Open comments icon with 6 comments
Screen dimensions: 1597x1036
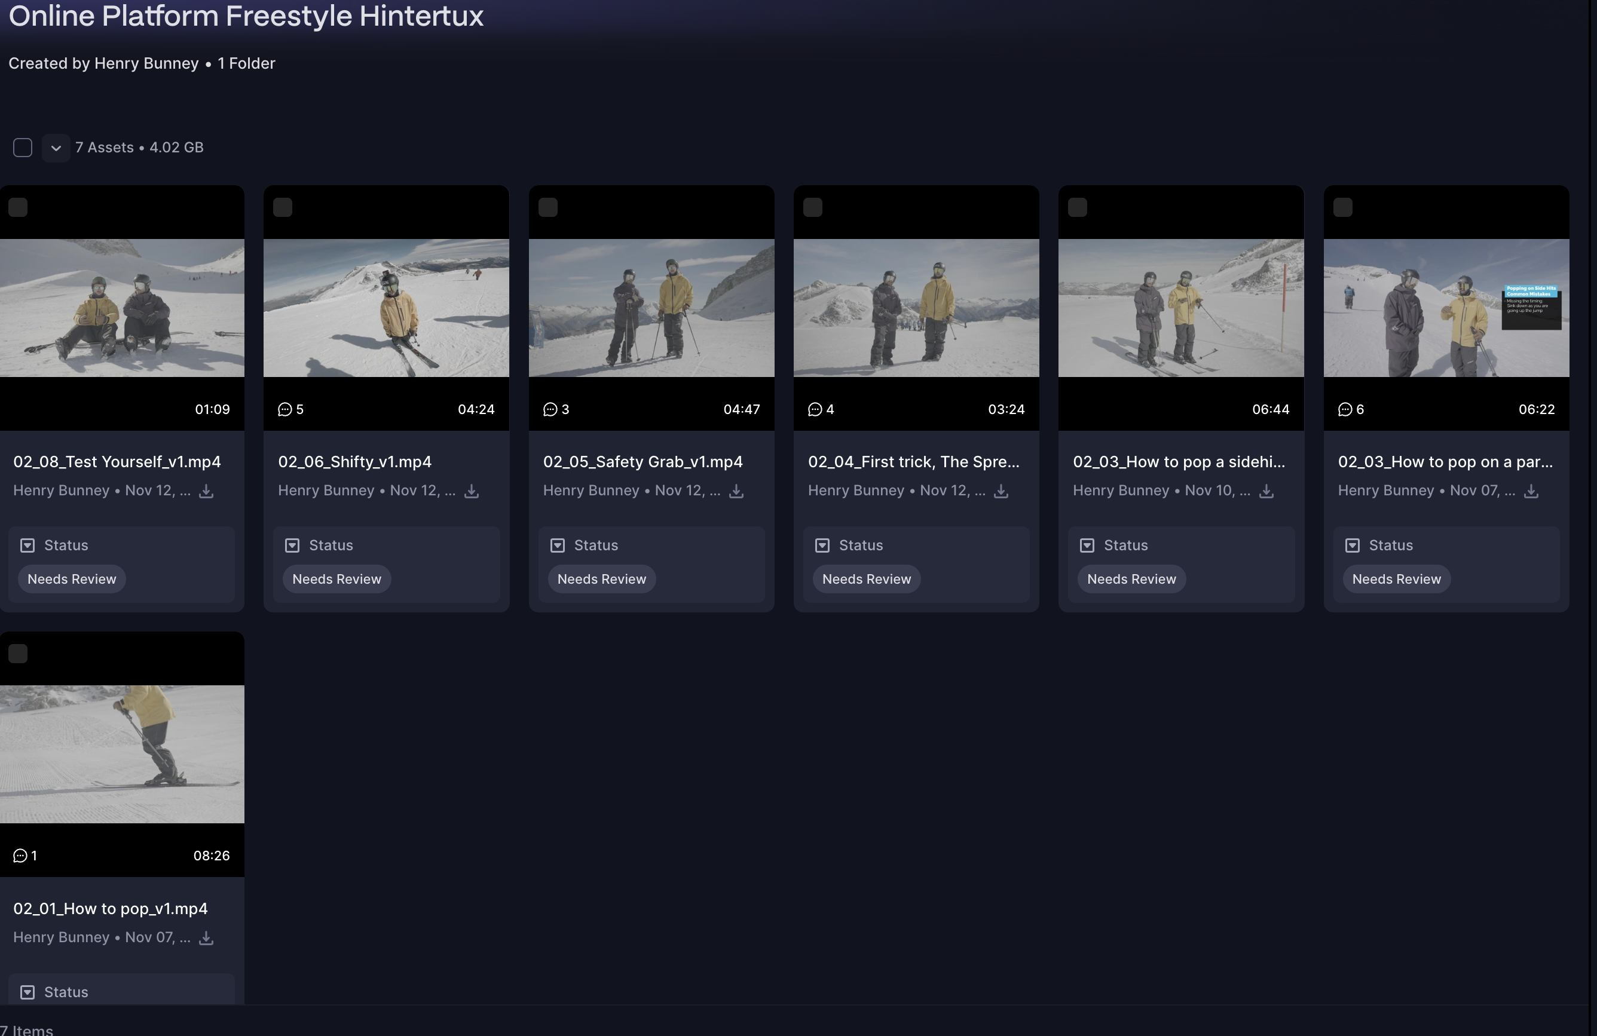1345,410
